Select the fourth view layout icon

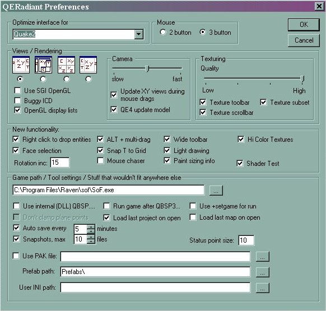tap(88, 64)
